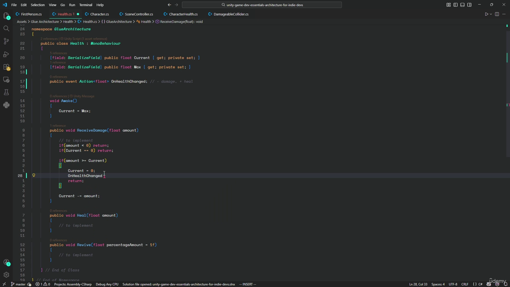Click the Ln 28, Col 33 cursor position

418,284
